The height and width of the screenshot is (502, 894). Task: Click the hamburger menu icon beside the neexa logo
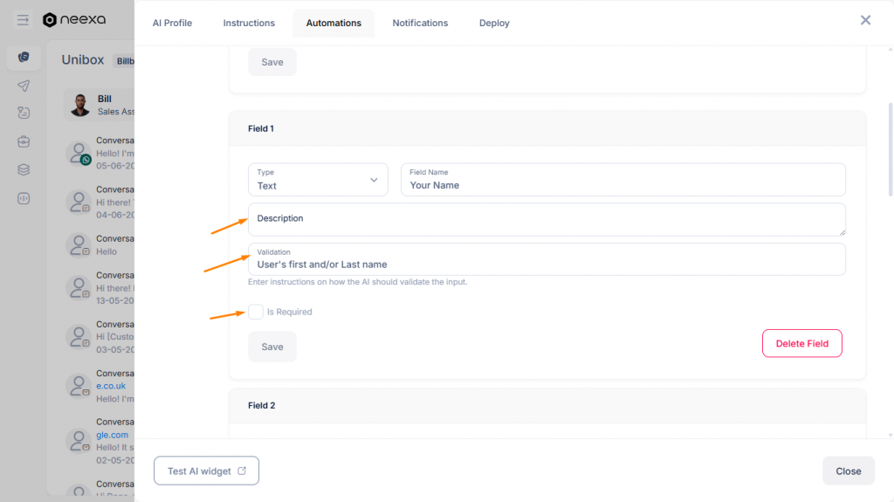(x=23, y=20)
